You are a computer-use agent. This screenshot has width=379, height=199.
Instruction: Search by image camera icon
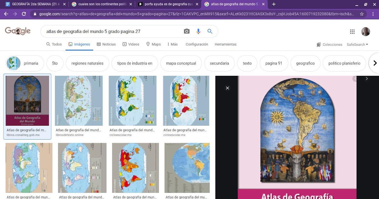coord(187,31)
